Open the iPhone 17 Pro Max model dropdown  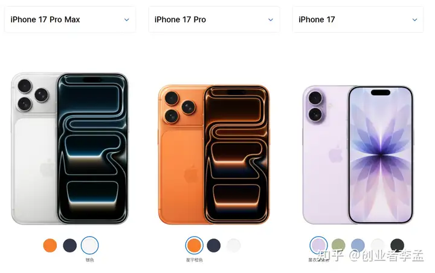(x=70, y=19)
